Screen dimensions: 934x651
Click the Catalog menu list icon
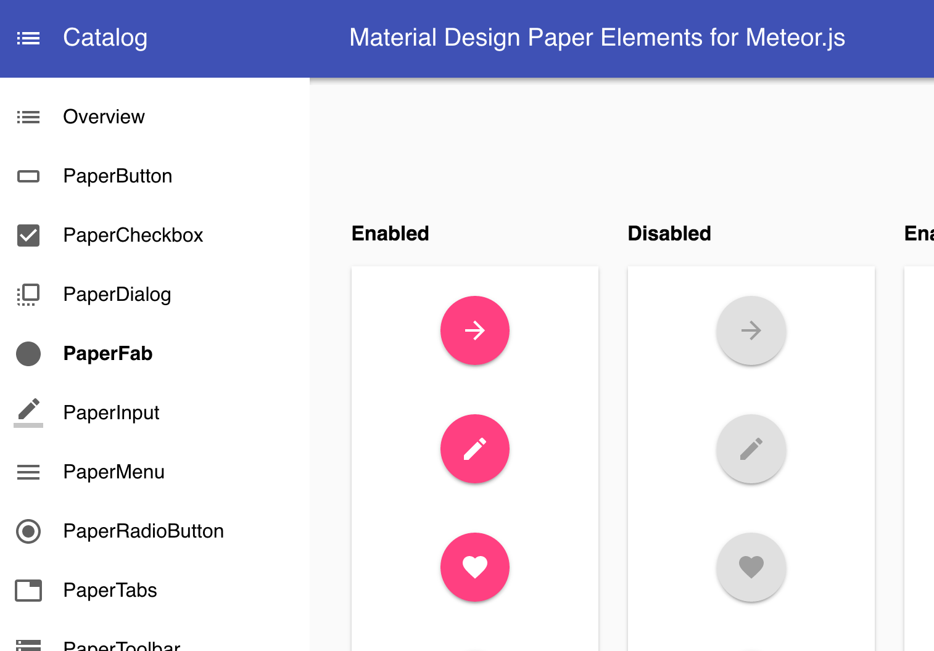(28, 38)
